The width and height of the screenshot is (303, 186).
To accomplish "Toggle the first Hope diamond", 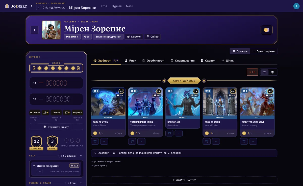I will coord(40,68).
